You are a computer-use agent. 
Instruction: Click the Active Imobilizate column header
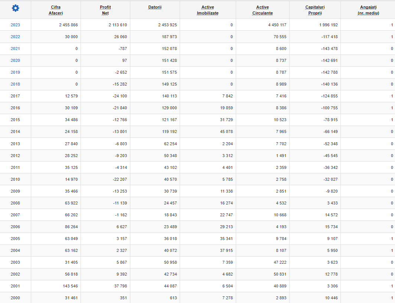pos(208,10)
